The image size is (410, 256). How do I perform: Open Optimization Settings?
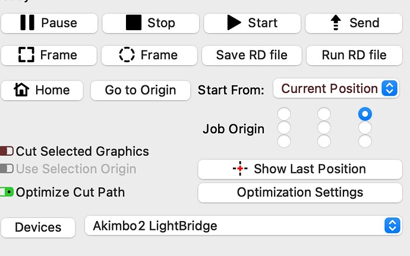click(x=300, y=193)
